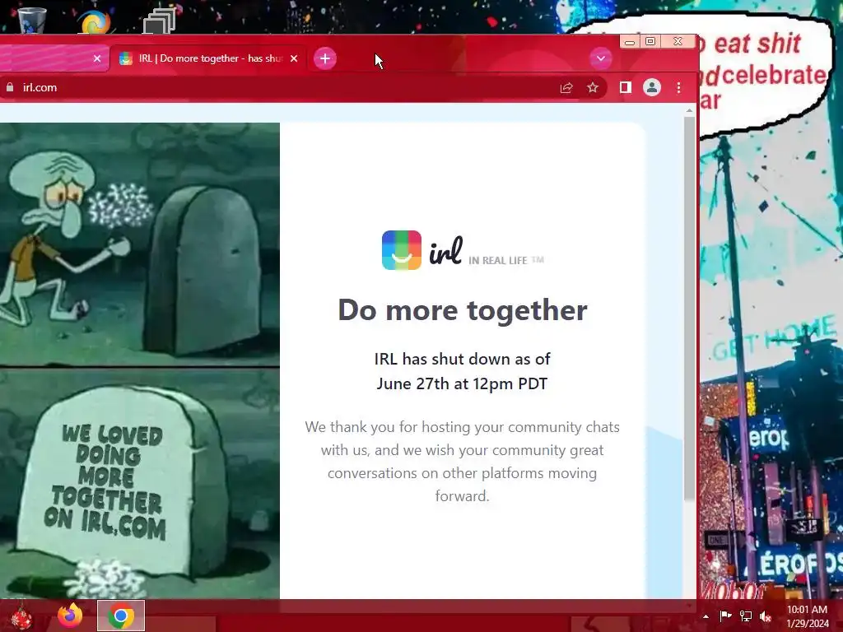Open Firefox from the taskbar
The image size is (843, 632).
(x=70, y=616)
